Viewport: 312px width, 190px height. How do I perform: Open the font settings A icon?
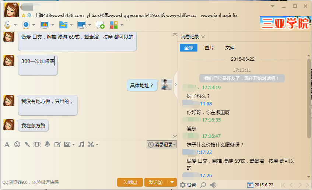coord(7,145)
